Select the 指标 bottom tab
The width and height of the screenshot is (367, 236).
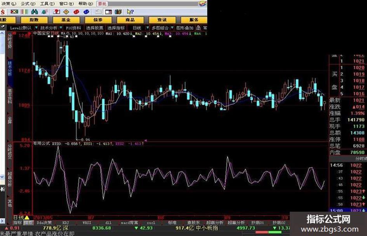[17, 223]
